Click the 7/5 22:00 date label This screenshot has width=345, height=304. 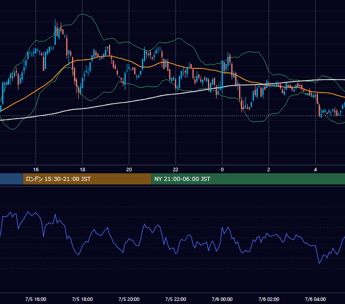pos(176,299)
